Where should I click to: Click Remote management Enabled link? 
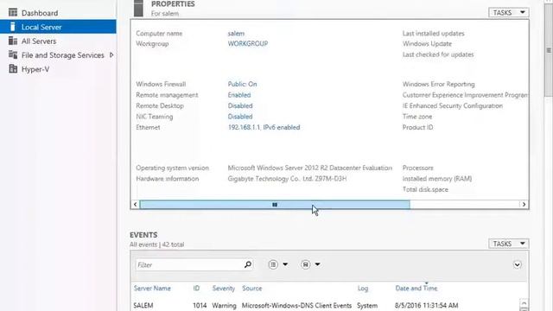(x=239, y=95)
